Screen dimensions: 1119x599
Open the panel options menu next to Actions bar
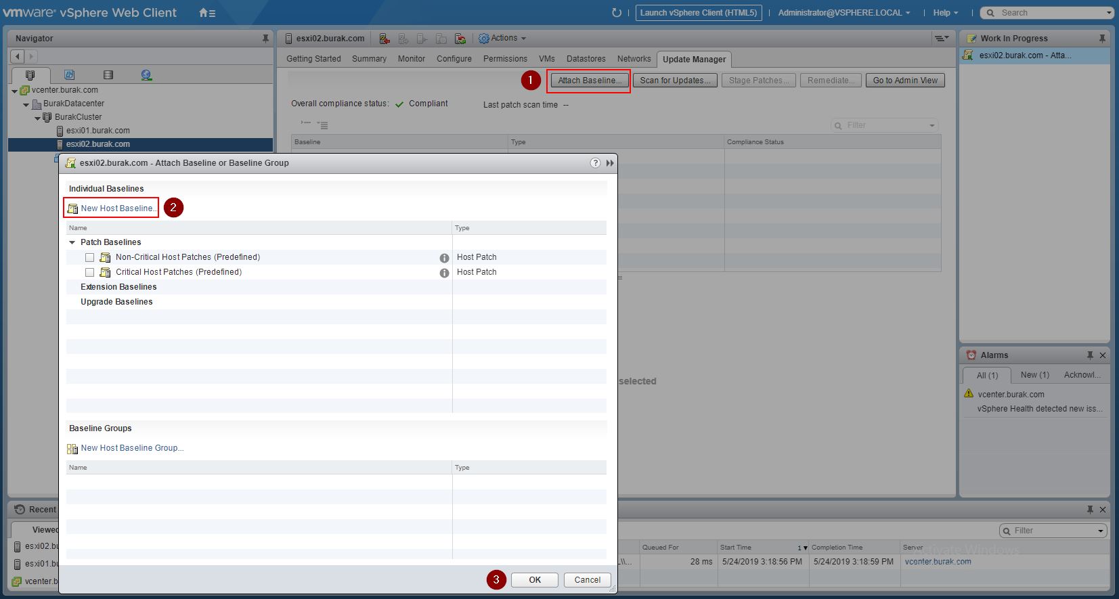(942, 39)
